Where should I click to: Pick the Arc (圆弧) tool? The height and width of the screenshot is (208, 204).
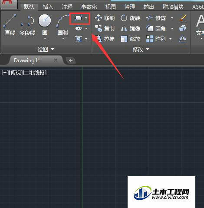pos(63,25)
